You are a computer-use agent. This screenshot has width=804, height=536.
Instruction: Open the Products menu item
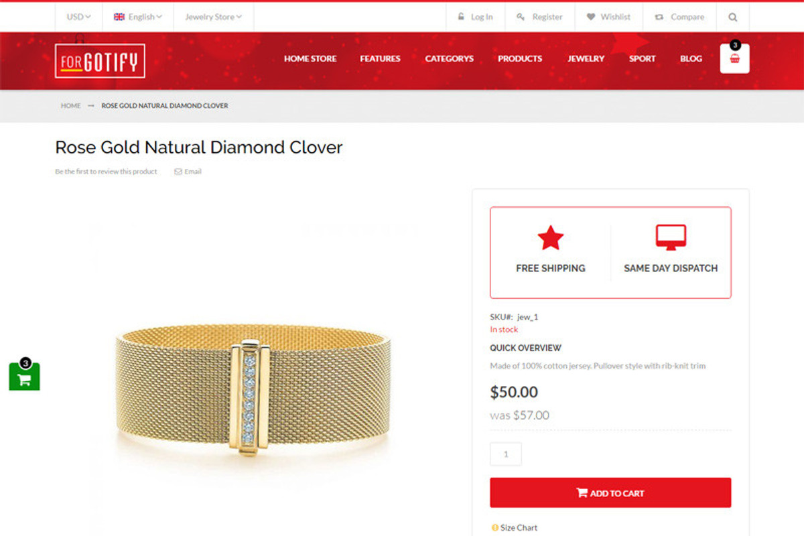coord(520,59)
